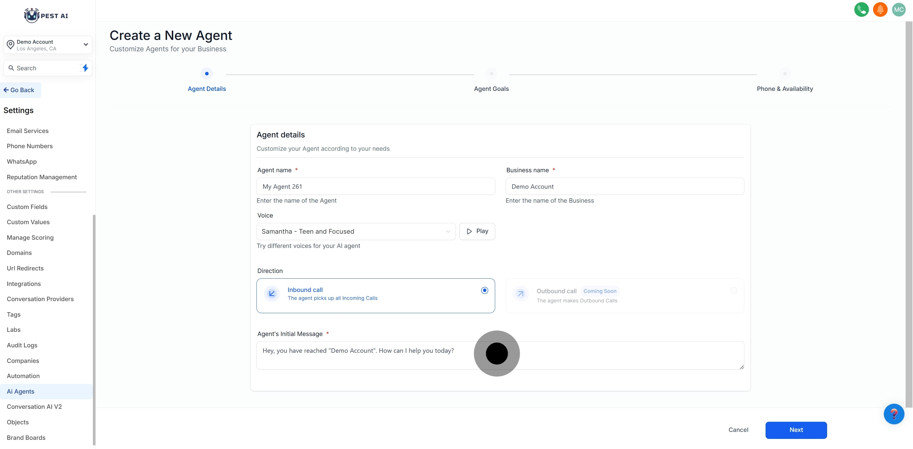Image resolution: width=913 pixels, height=449 pixels.
Task: Click the green phone dialer icon
Action: [x=861, y=9]
